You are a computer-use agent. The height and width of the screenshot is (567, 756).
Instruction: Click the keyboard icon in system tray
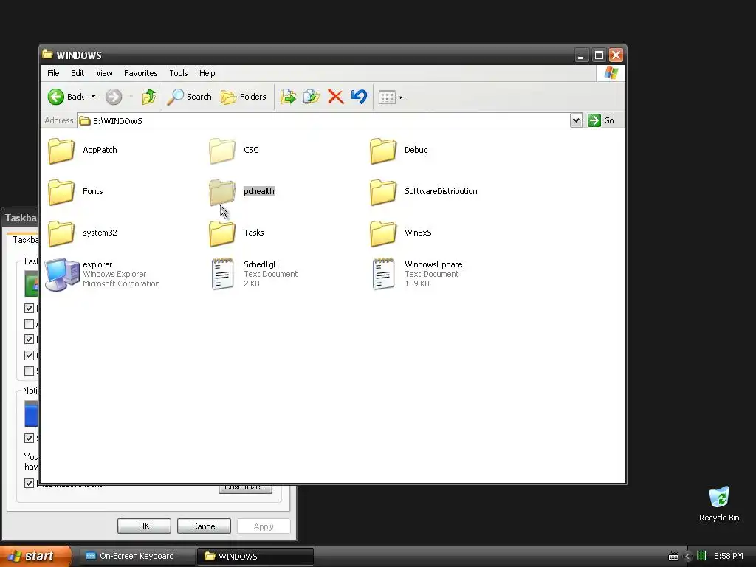pyautogui.click(x=673, y=557)
